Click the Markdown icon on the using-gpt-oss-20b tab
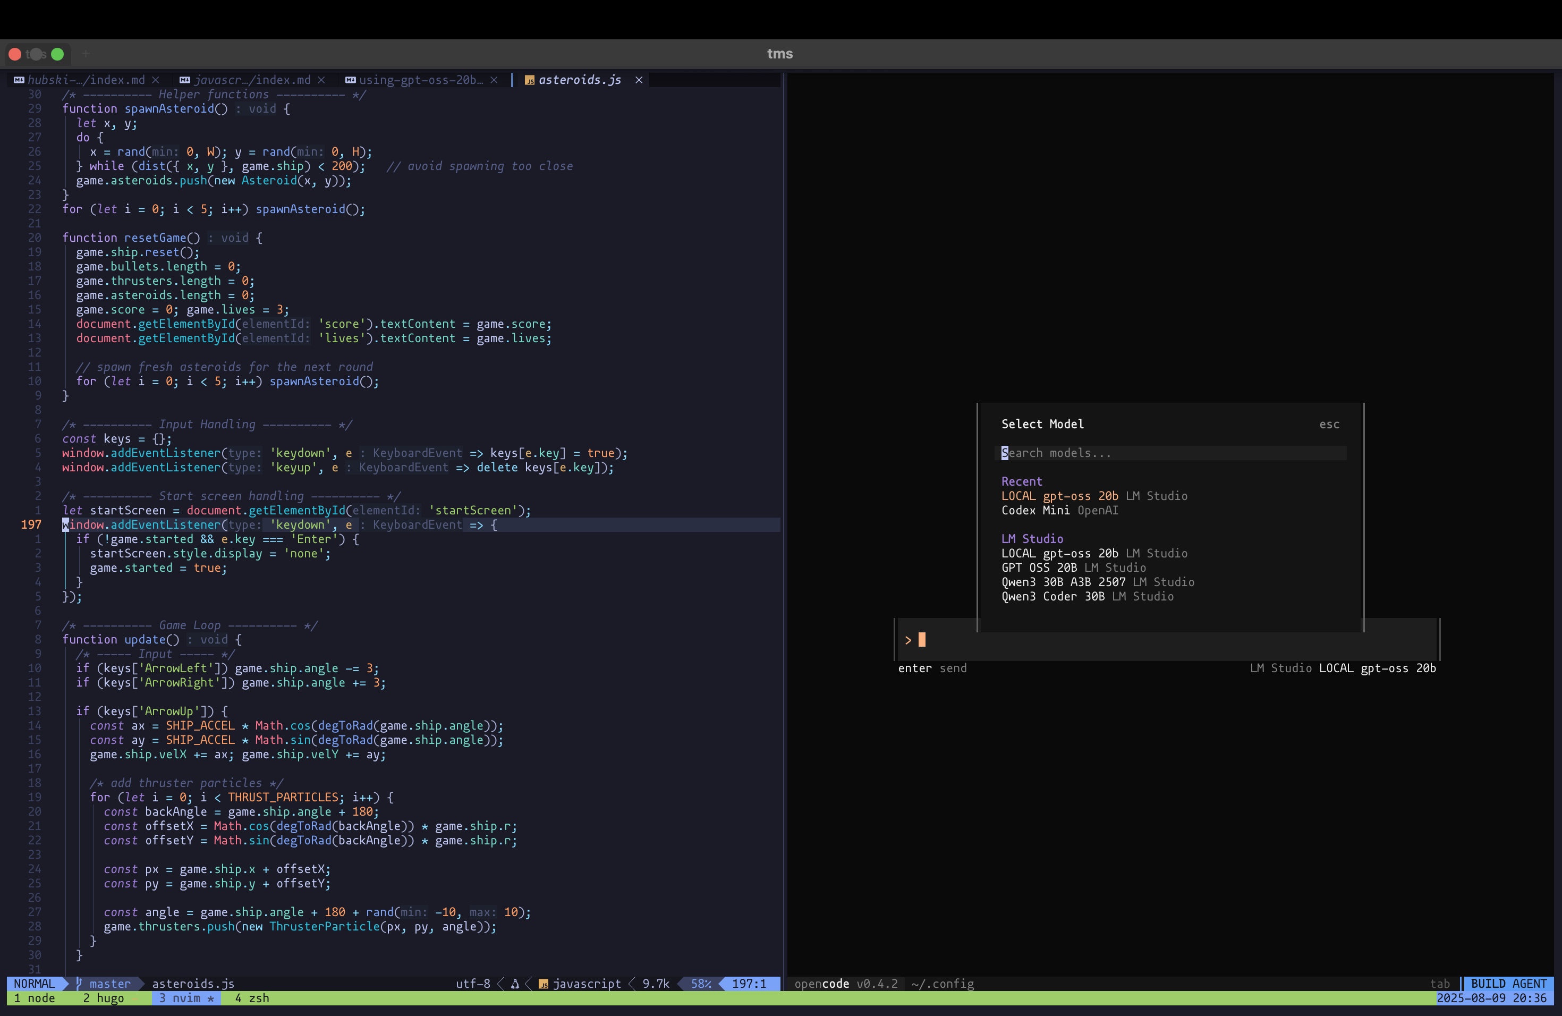This screenshot has height=1016, width=1562. pyautogui.click(x=351, y=80)
